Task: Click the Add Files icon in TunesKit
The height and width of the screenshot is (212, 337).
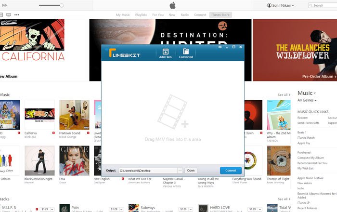Action: [x=165, y=53]
